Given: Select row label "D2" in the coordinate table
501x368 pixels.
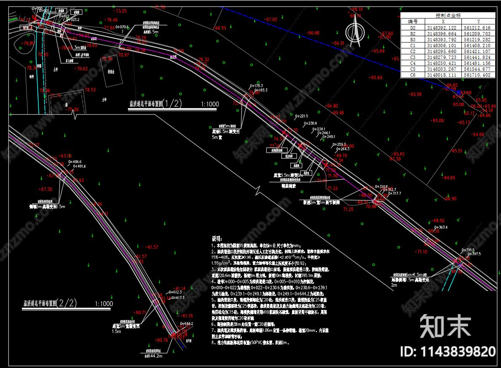Looking at the screenshot, I should (x=413, y=28).
